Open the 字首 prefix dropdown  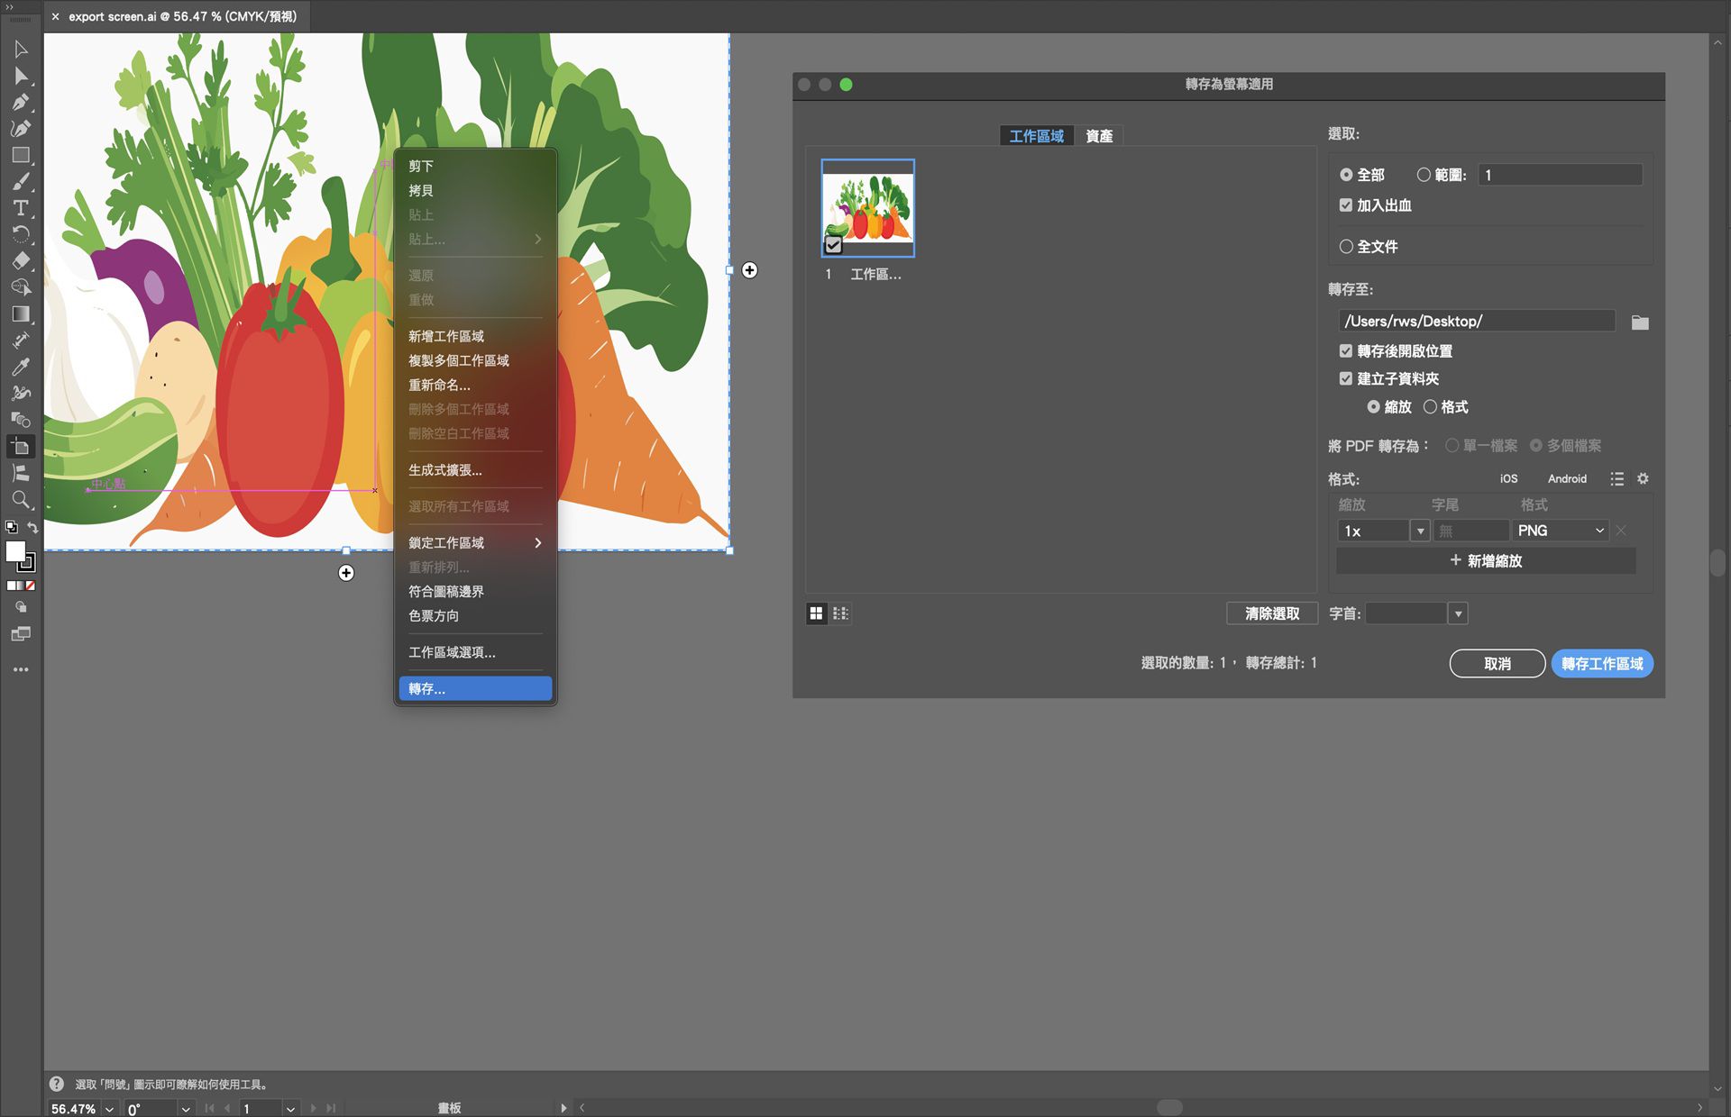click(x=1458, y=613)
